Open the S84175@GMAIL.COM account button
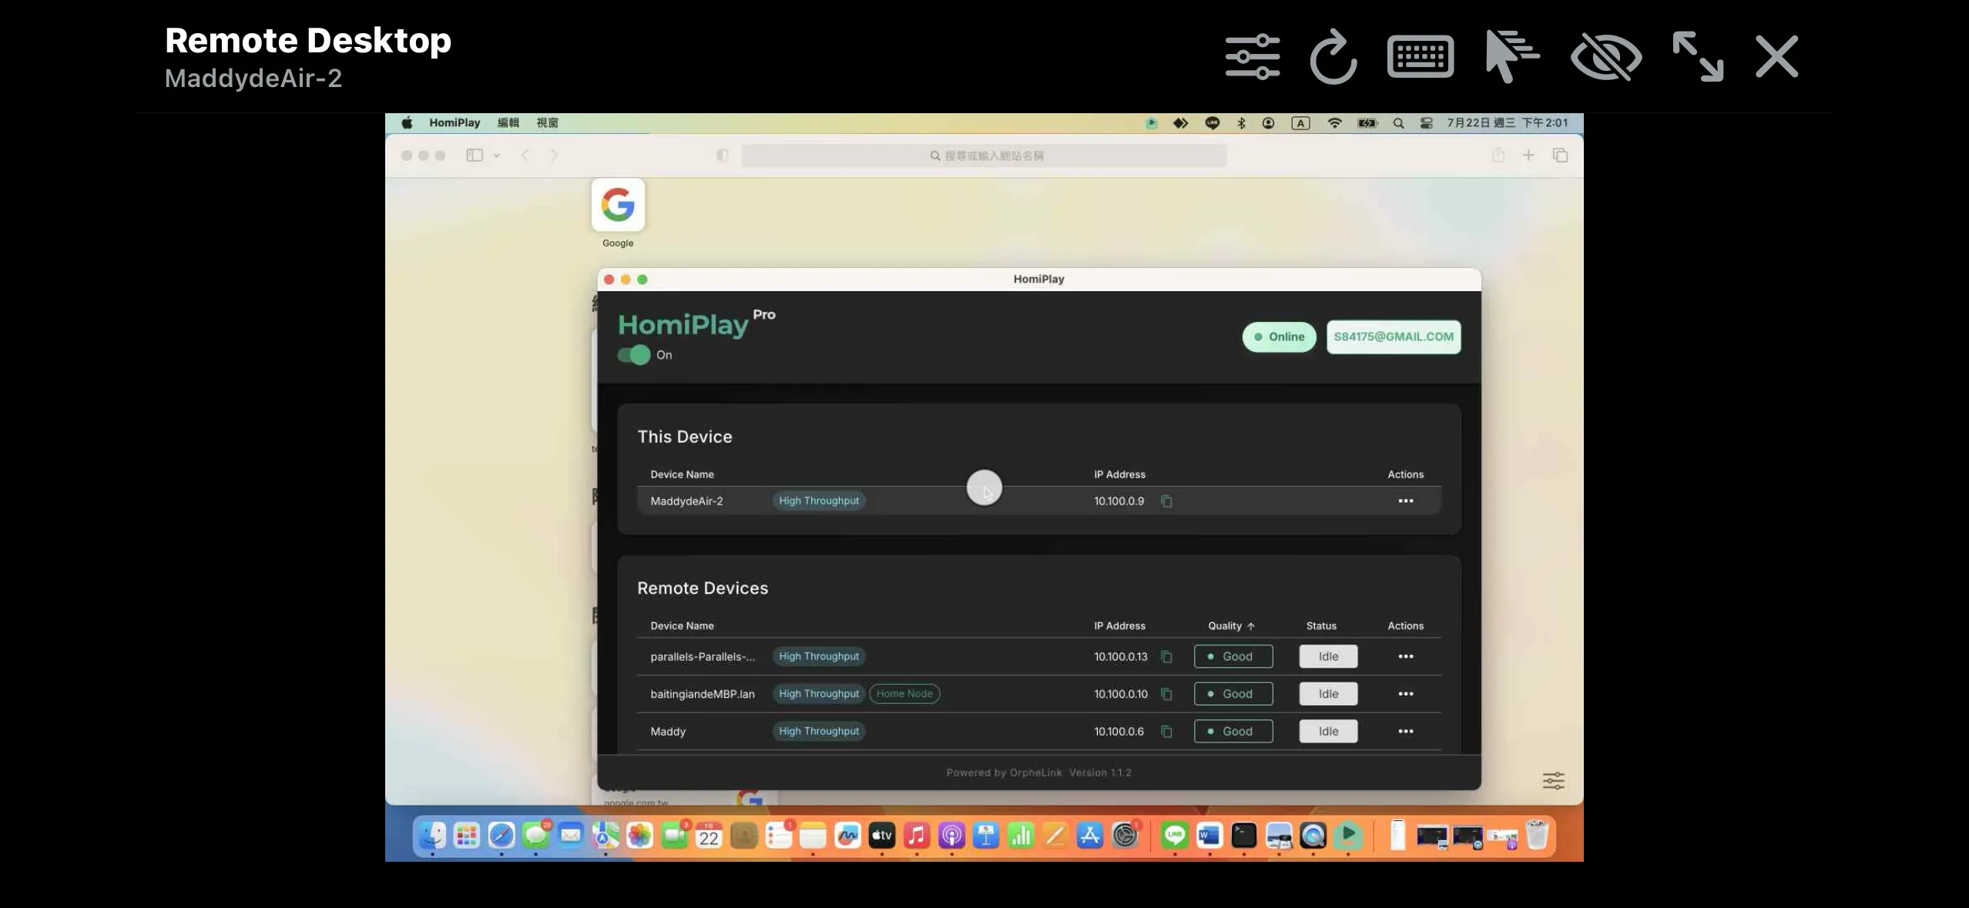Screen dimensions: 1969x908 1394,337
